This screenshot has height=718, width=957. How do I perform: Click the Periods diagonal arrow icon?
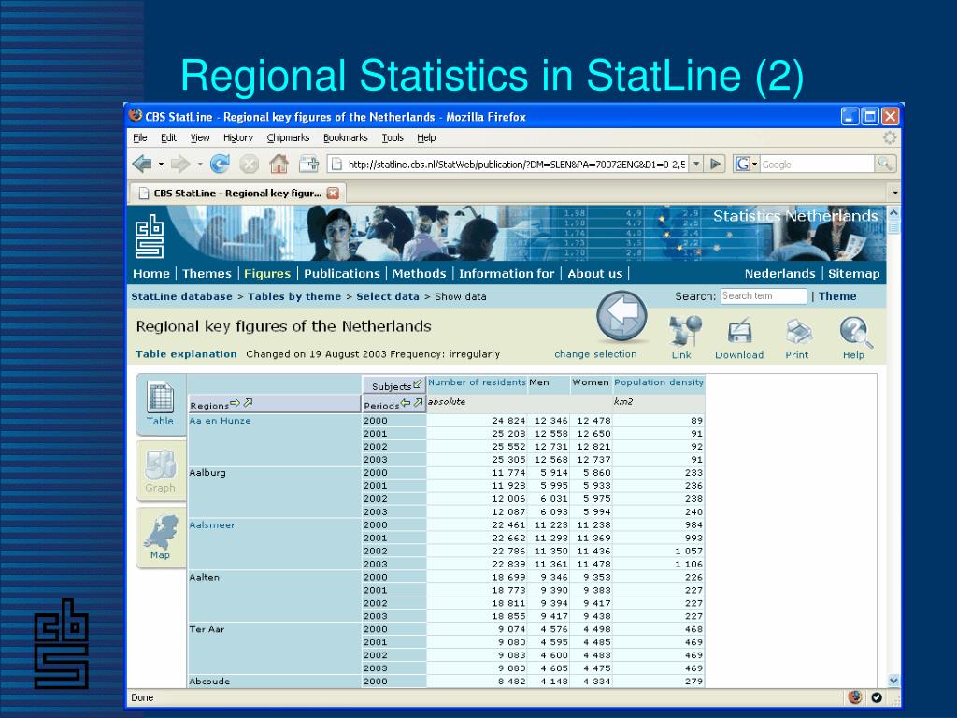(x=418, y=403)
